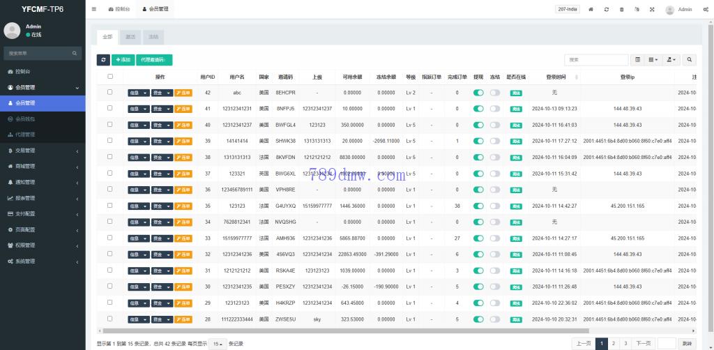Click the dark refresh table button

coord(103,60)
